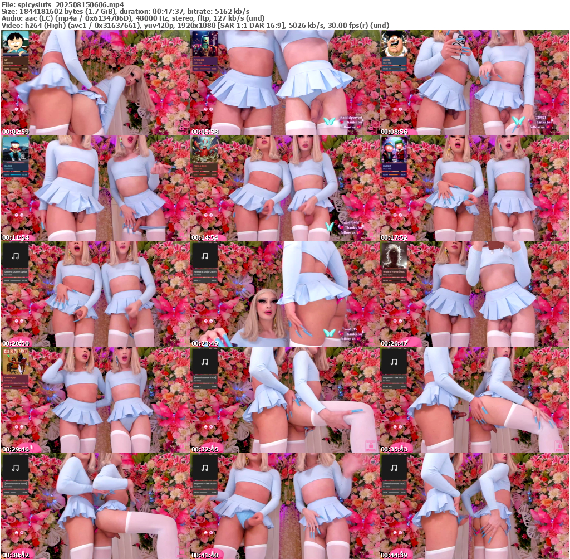
Task: Select the thumbnail stamped 00:11:54
Action: coord(95,188)
